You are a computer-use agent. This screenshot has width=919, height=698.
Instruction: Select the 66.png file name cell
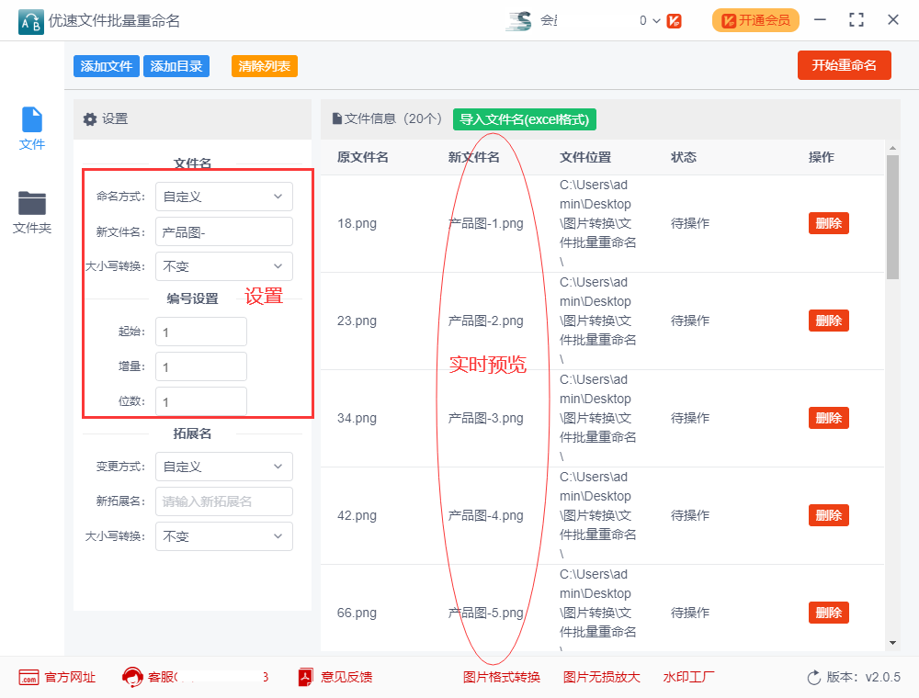pos(357,613)
